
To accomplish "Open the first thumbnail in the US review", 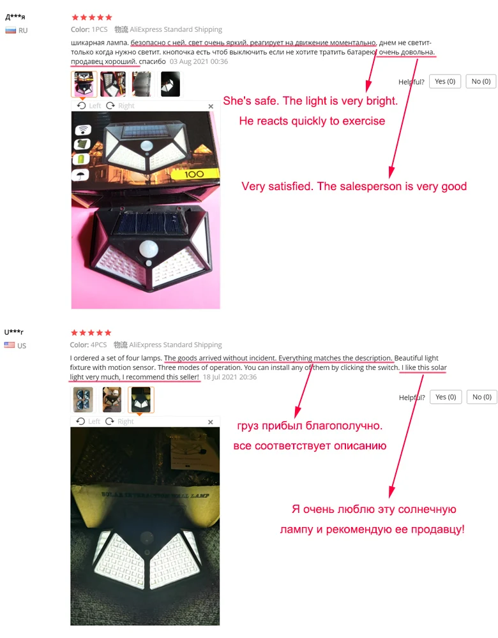I will 83,399.
